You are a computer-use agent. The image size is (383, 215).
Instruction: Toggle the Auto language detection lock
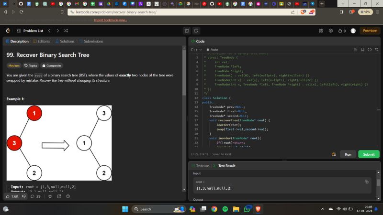212,50
